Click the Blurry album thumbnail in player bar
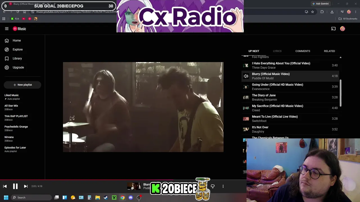Screen dimensions: 360x202 134,186
